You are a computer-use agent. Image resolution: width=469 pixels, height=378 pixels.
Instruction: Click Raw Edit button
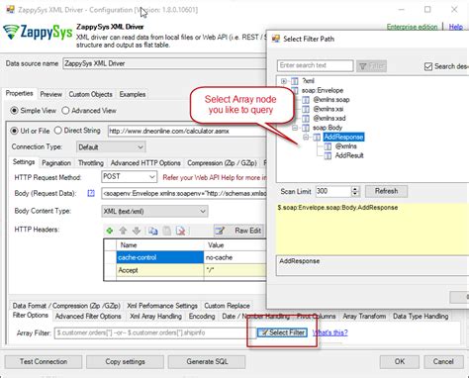coord(238,231)
